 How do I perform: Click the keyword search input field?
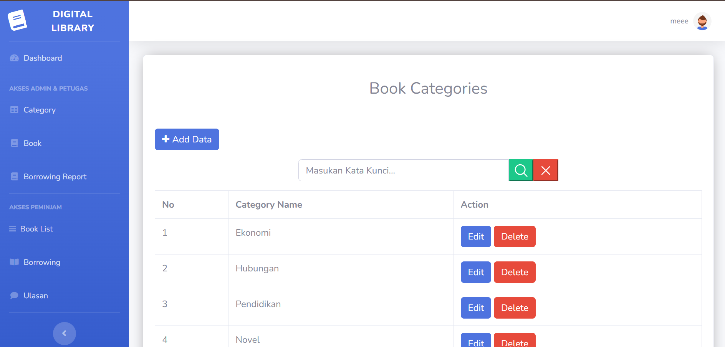tap(403, 170)
